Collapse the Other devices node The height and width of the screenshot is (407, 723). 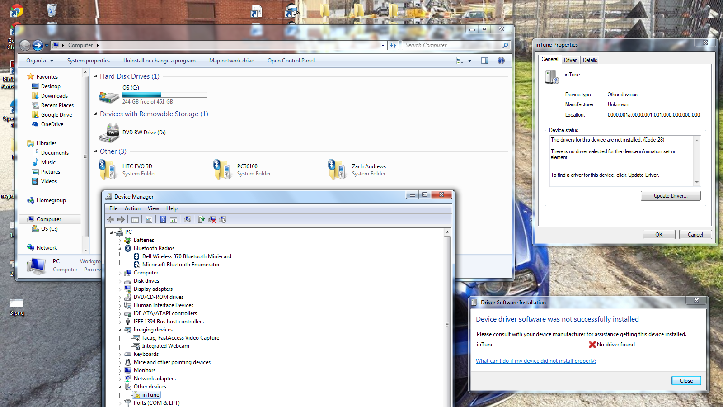pos(120,387)
